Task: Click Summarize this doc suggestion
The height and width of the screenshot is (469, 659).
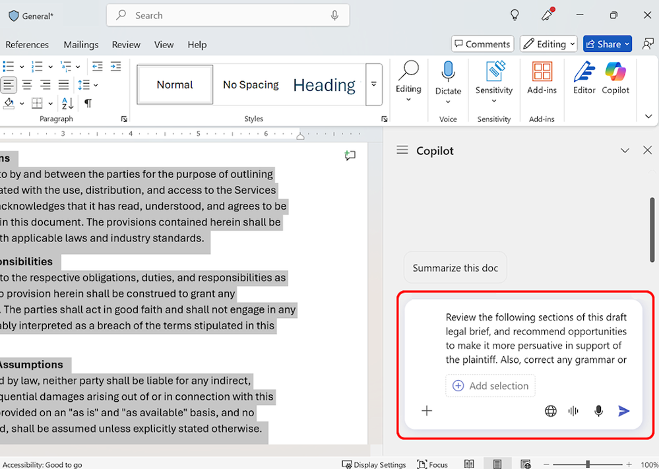Action: pos(455,268)
